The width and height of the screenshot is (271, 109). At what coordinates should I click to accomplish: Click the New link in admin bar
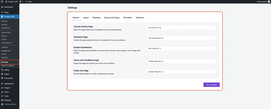point(30,2)
